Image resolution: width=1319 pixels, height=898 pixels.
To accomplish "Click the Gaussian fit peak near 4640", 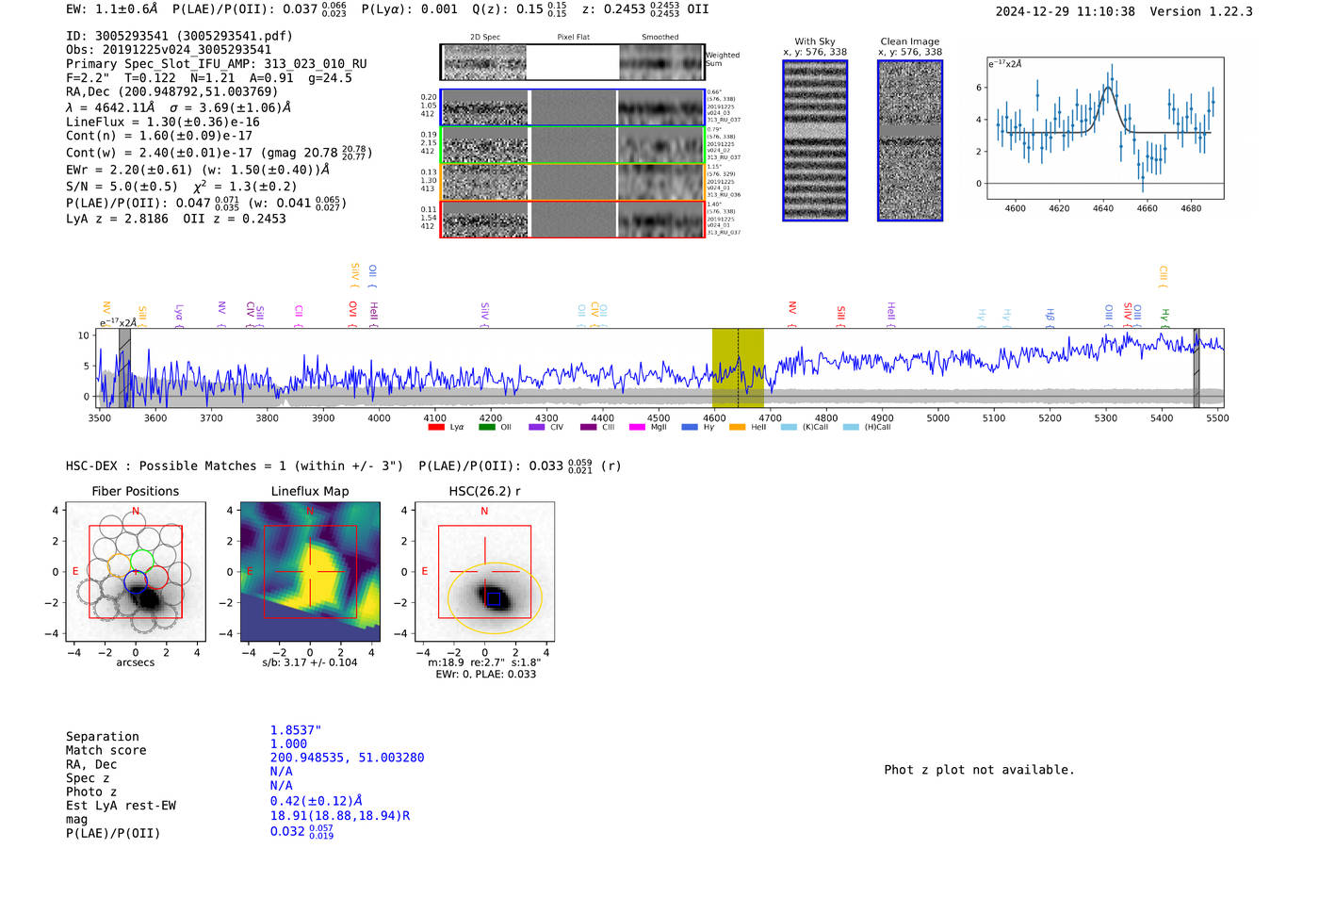I will coord(1108,89).
